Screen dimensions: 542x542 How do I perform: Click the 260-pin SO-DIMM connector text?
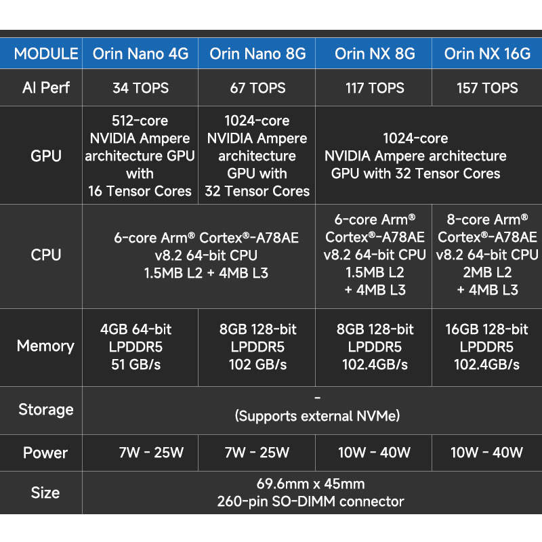point(310,501)
